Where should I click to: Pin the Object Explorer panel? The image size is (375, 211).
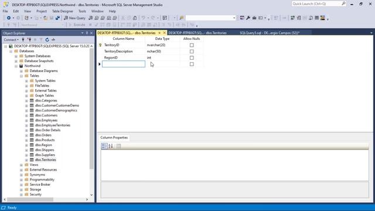[x=87, y=33]
